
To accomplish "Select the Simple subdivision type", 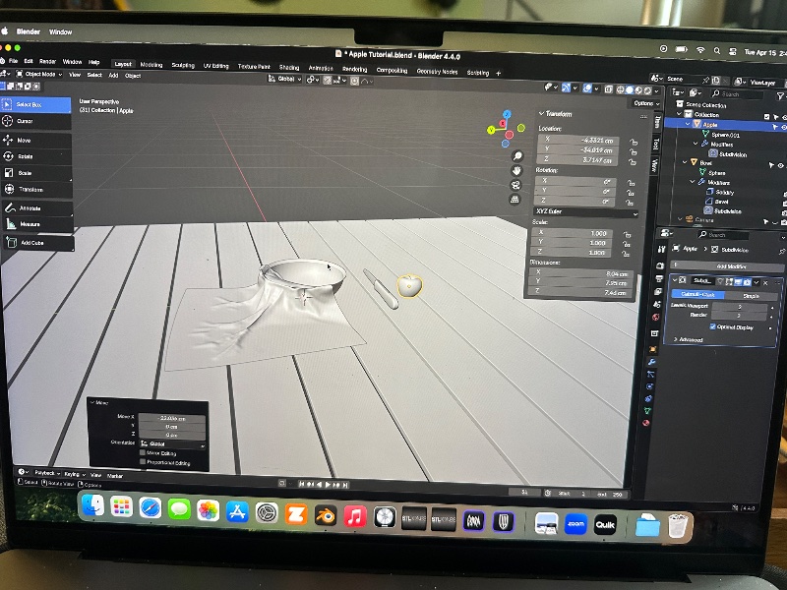I will [x=750, y=294].
